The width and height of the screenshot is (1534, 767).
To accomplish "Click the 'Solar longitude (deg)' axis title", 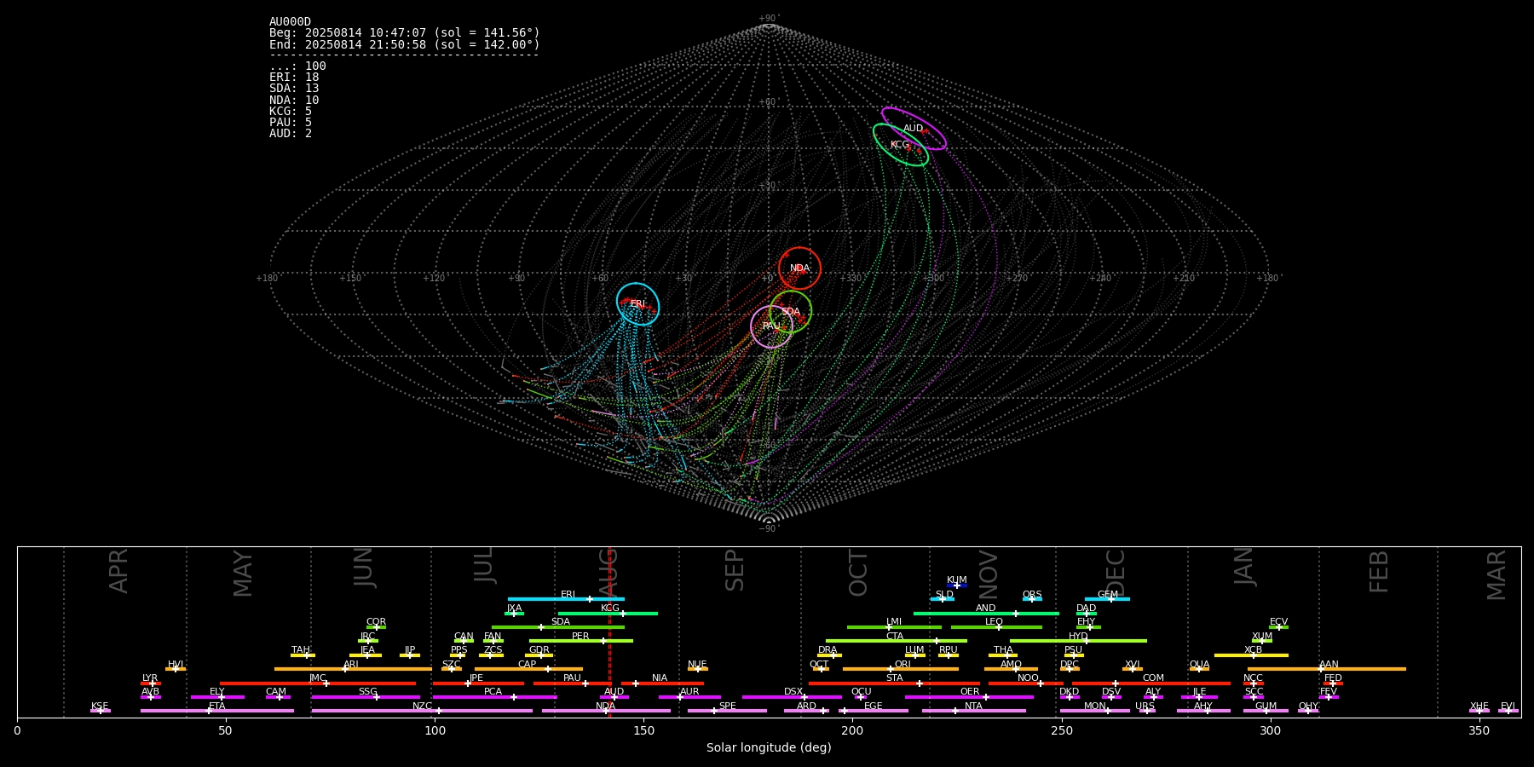I will coord(769,748).
